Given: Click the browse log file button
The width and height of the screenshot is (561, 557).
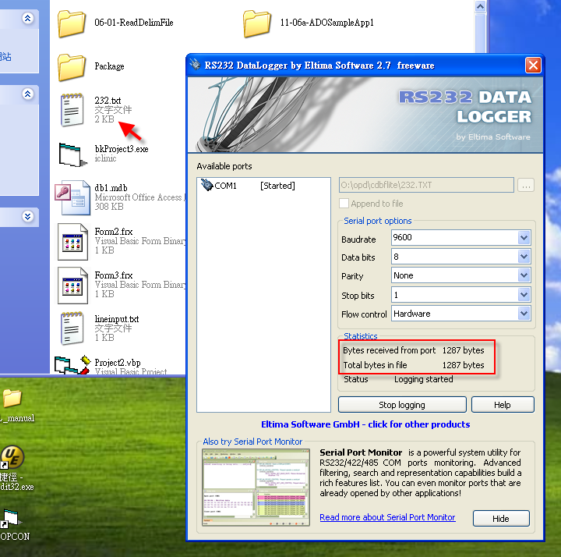Looking at the screenshot, I should 526,186.
